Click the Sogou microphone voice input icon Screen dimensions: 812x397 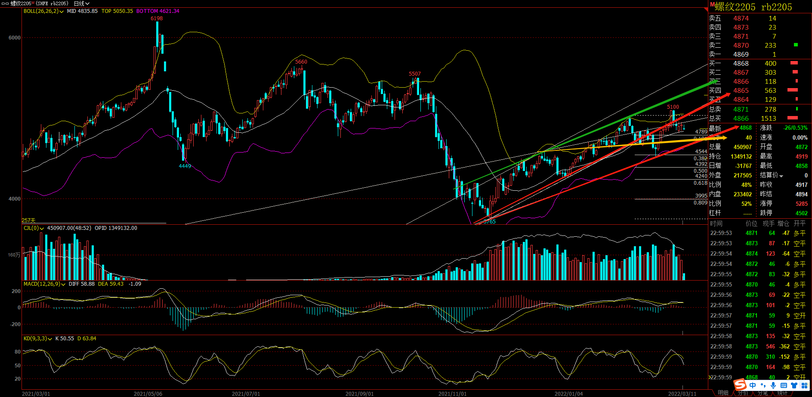tap(773, 385)
